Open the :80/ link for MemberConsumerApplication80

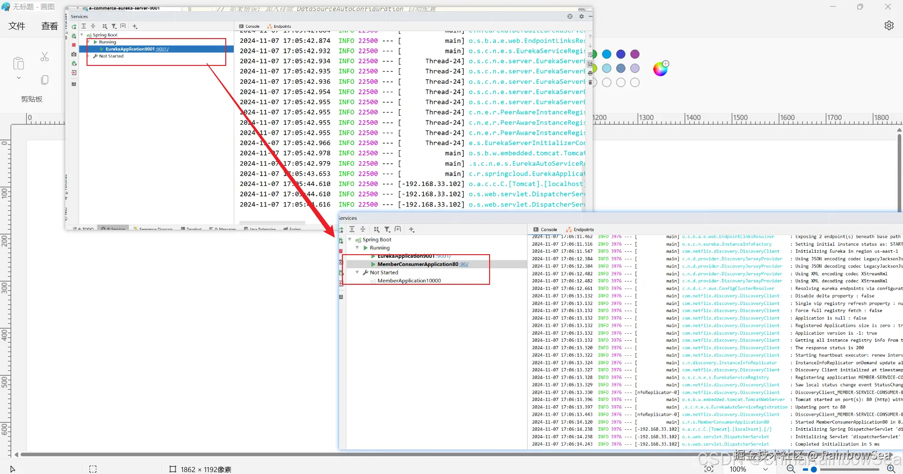click(464, 265)
